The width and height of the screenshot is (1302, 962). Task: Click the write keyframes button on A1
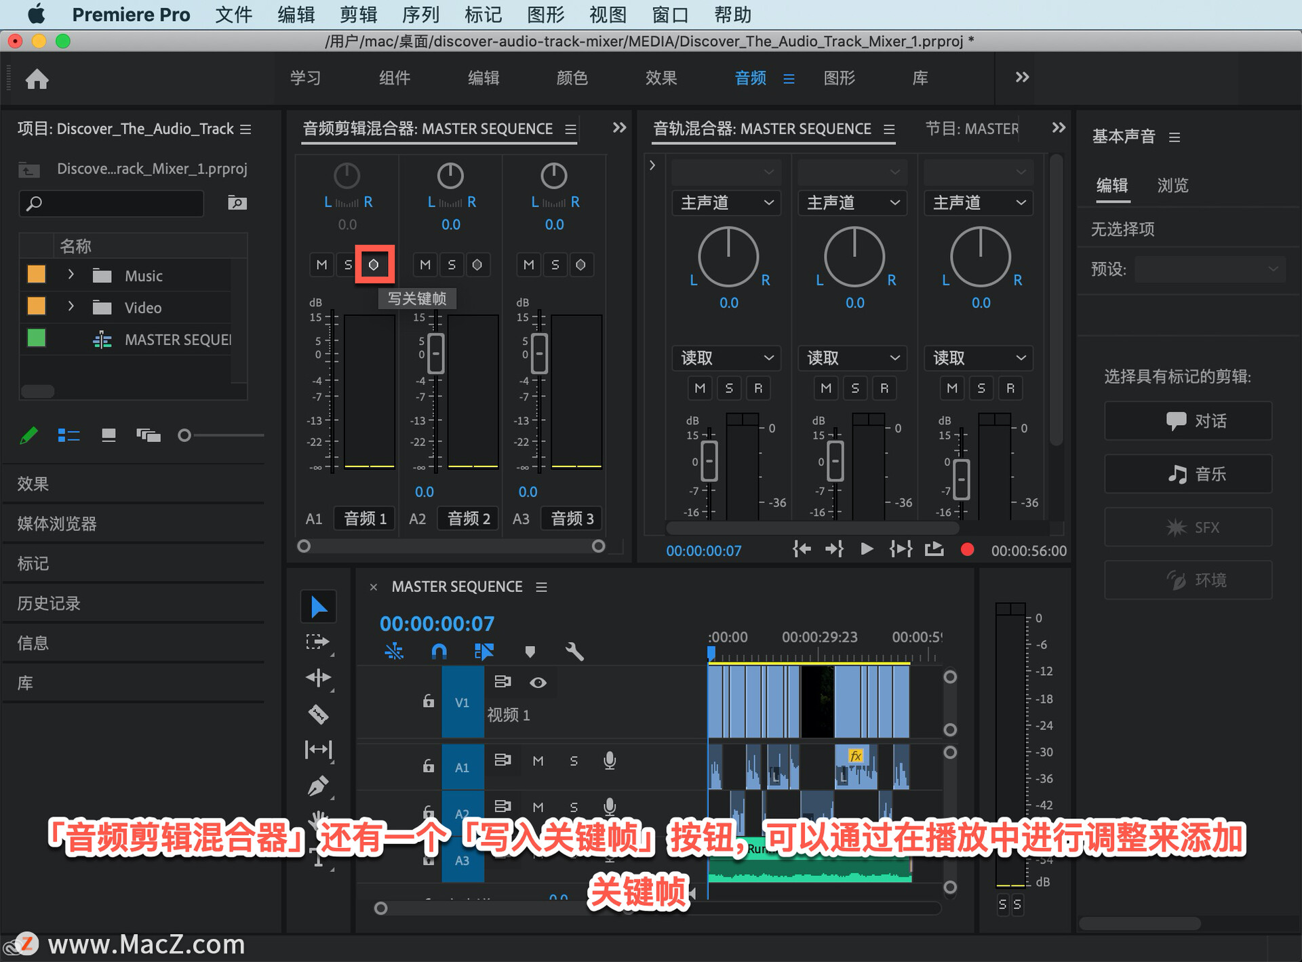(x=374, y=264)
